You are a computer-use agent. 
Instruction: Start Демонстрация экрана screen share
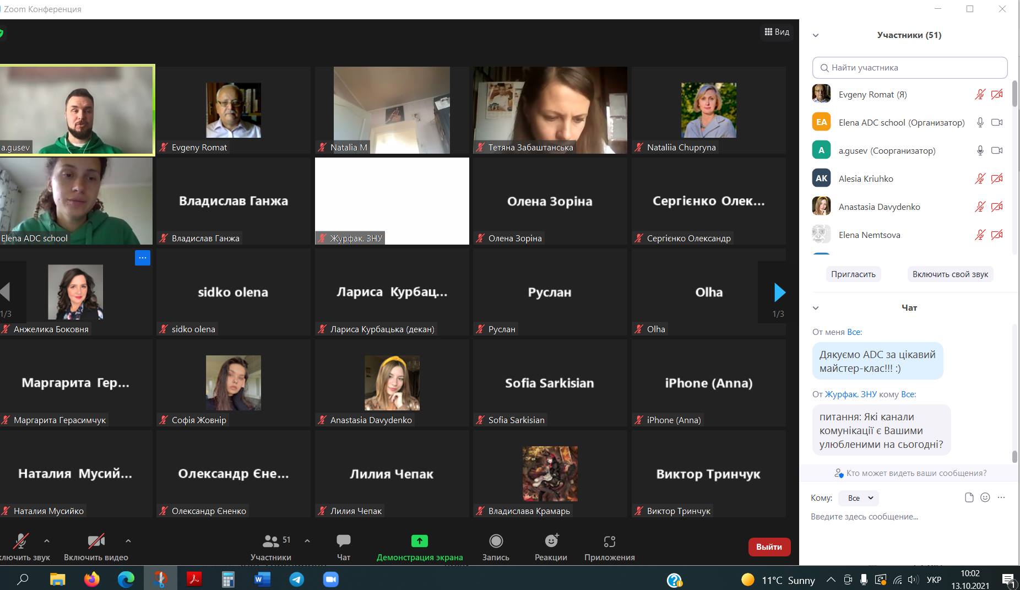pos(419,542)
